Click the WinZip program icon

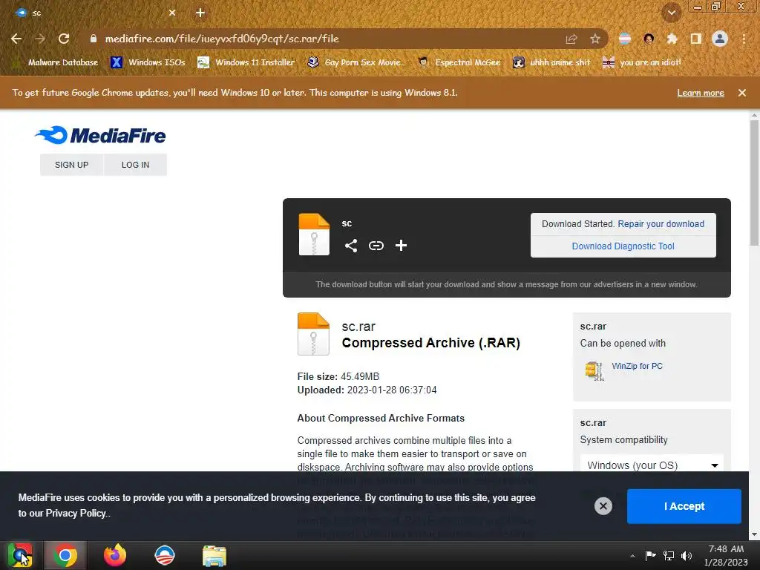pyautogui.click(x=594, y=371)
